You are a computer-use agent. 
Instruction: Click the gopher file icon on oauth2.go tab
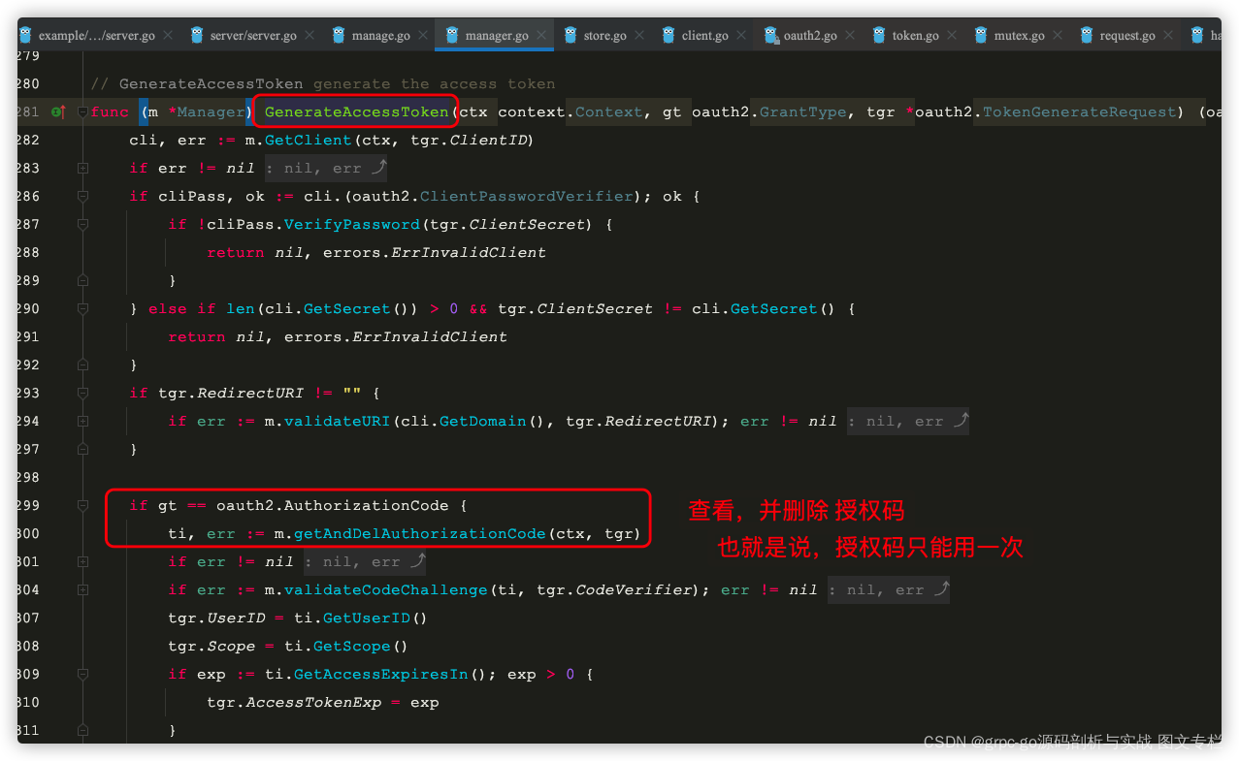[771, 36]
